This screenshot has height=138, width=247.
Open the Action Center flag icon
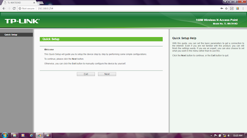(215, 135)
